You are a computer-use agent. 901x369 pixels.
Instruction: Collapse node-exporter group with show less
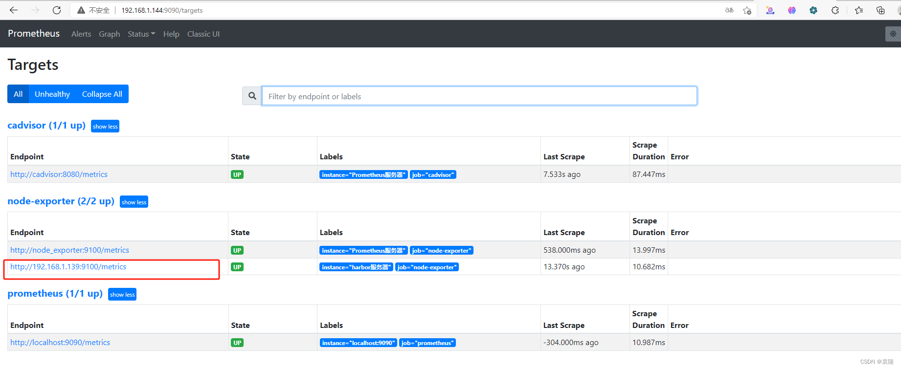pos(134,202)
